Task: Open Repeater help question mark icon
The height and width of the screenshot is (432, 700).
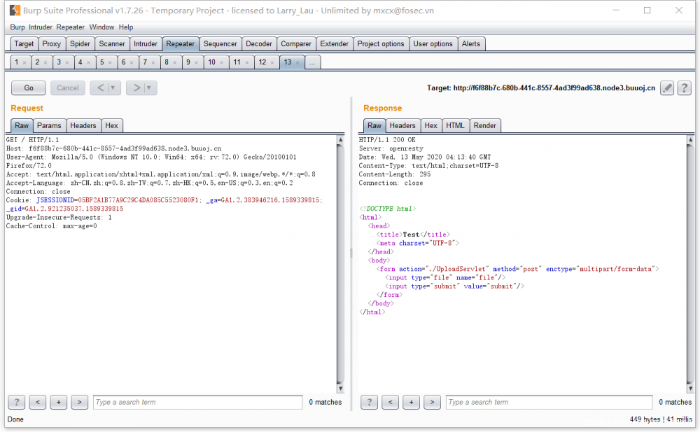Action: (684, 88)
